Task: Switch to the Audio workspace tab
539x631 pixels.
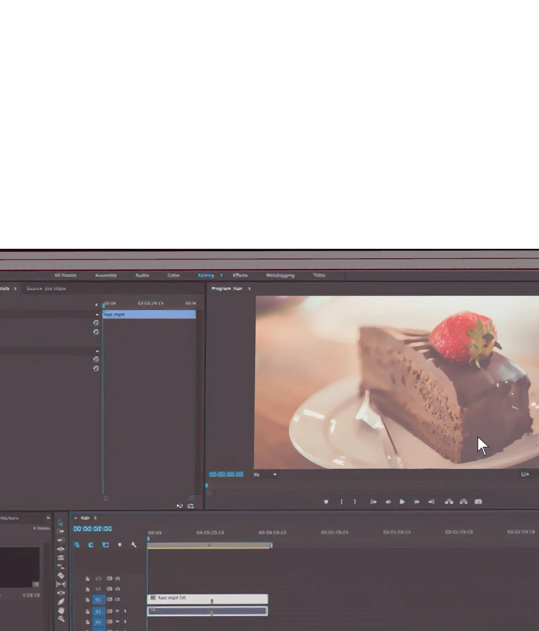Action: (x=142, y=275)
